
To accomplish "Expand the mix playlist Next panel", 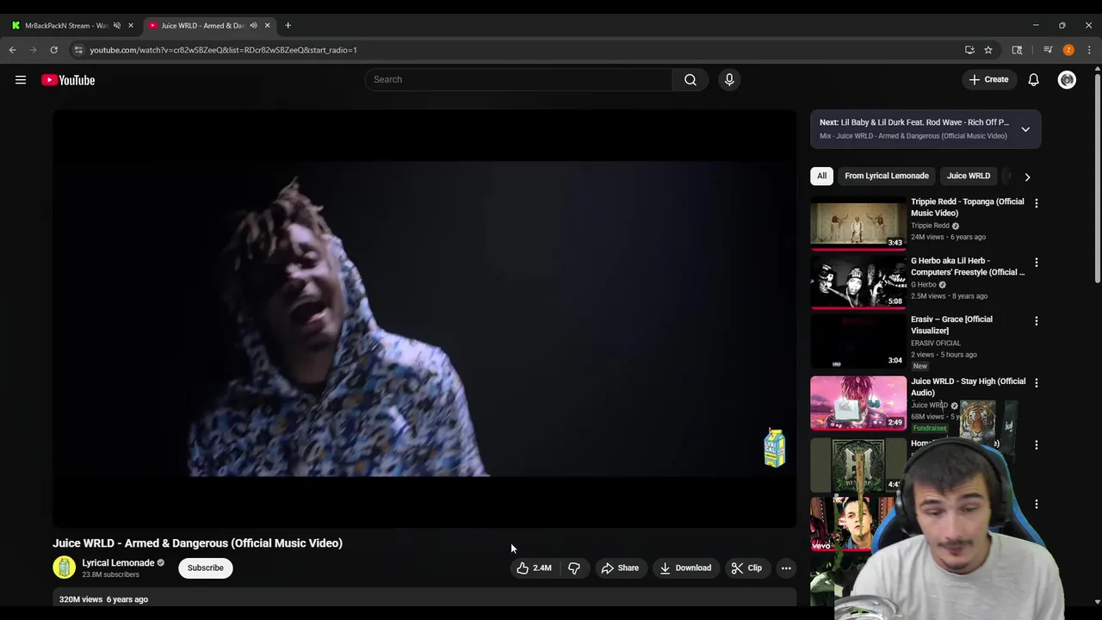I will click(x=1025, y=129).
